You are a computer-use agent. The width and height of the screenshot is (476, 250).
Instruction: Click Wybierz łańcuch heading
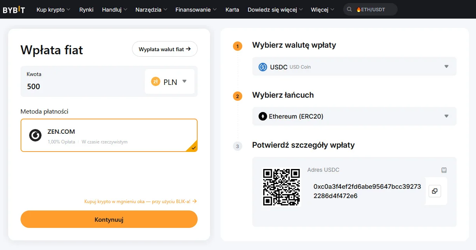tap(283, 95)
